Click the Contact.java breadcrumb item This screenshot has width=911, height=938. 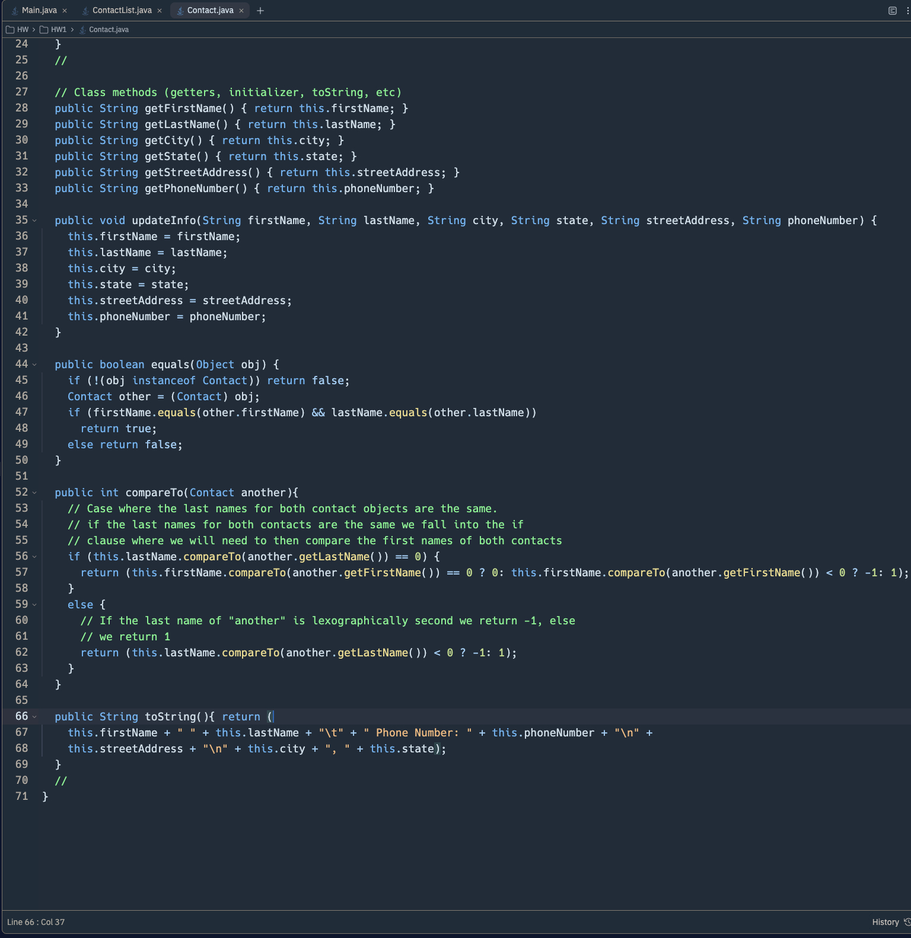click(x=109, y=30)
